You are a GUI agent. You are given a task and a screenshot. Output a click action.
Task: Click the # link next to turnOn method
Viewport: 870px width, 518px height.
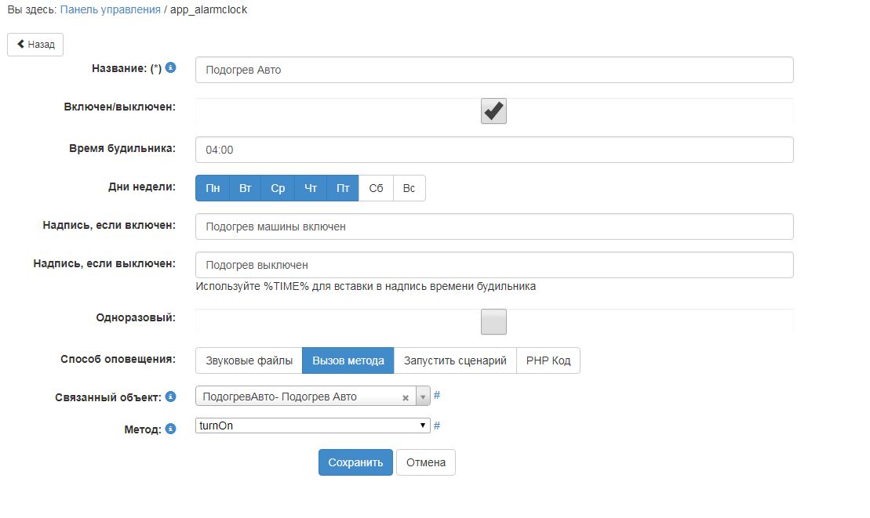[x=437, y=426]
